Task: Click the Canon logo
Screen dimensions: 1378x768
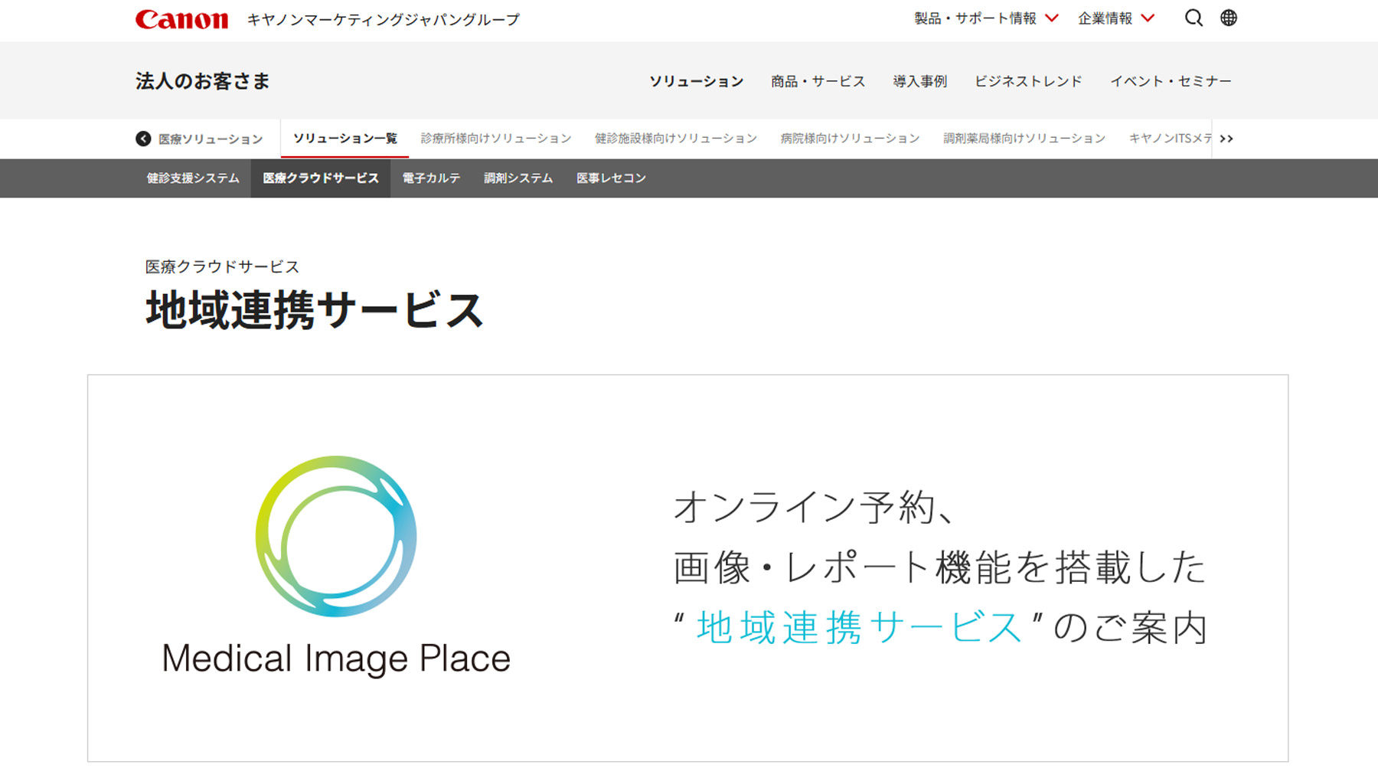Action: coord(181,19)
